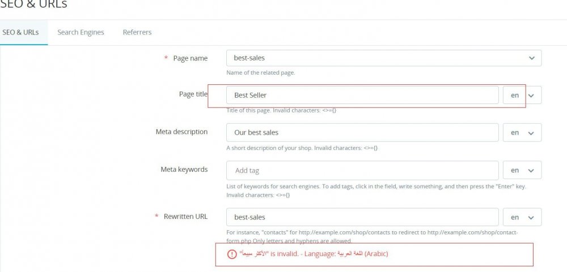Select the Meta description label text
This screenshot has height=272, width=567.
(x=181, y=132)
